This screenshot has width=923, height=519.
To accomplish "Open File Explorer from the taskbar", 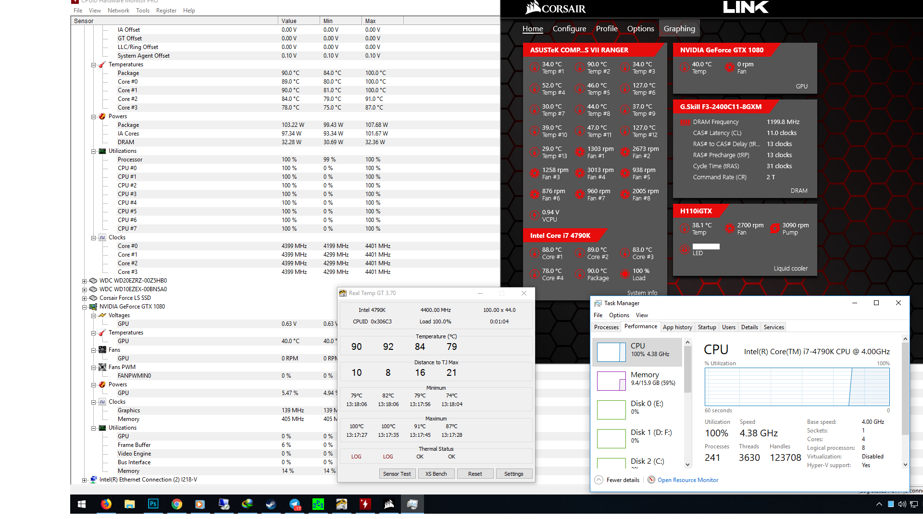I will 130,504.
